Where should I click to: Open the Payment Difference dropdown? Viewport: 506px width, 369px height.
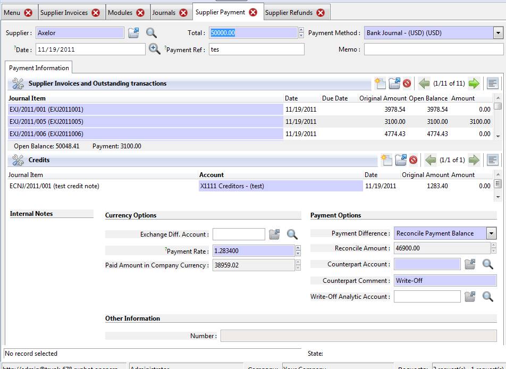(491, 233)
